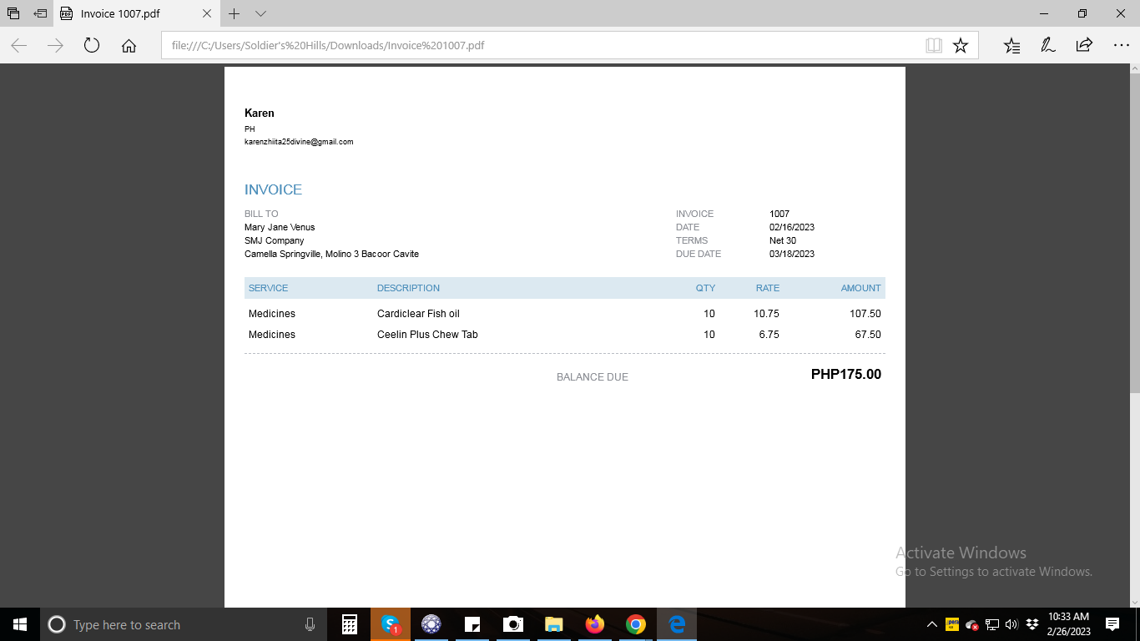Open the purple globe taskbar app
This screenshot has height=641, width=1140.
431,624
